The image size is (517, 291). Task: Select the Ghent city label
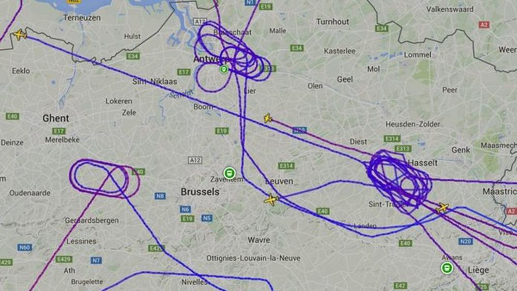pos(56,118)
